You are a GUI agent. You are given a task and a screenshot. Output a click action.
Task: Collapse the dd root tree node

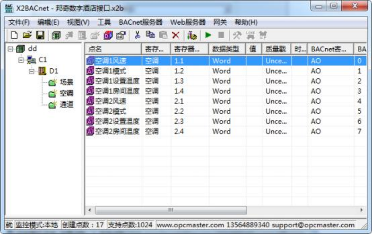tap(10, 49)
